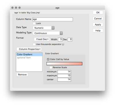Click the OK button
Image resolution: width=115 pixels, height=105 pixels.
(98, 13)
